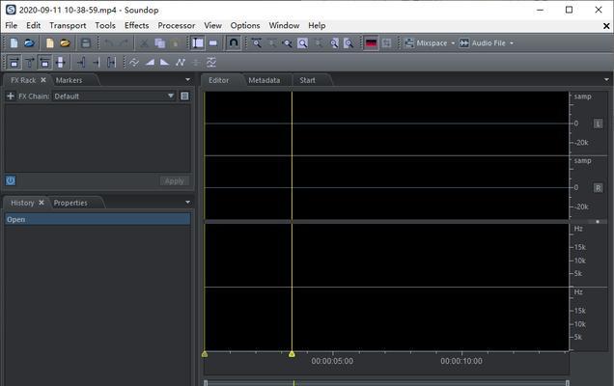This screenshot has height=386, width=614.
Task: Toggle the snapping magnet icon
Action: pos(234,42)
